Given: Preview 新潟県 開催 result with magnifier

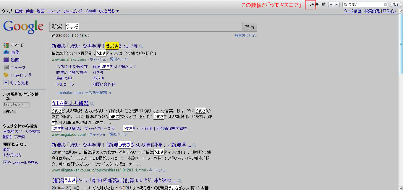Looking at the screenshot, I should pos(194,145).
